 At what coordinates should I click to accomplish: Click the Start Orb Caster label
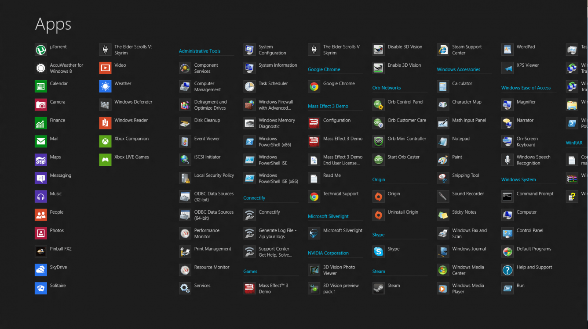404,157
